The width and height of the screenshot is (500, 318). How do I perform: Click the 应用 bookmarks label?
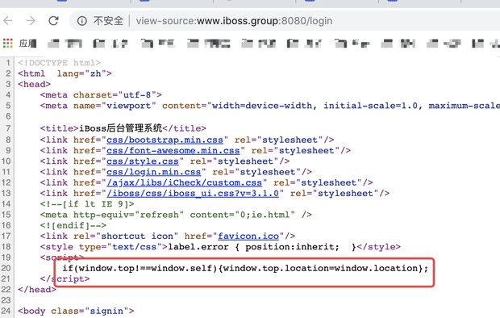pos(27,43)
